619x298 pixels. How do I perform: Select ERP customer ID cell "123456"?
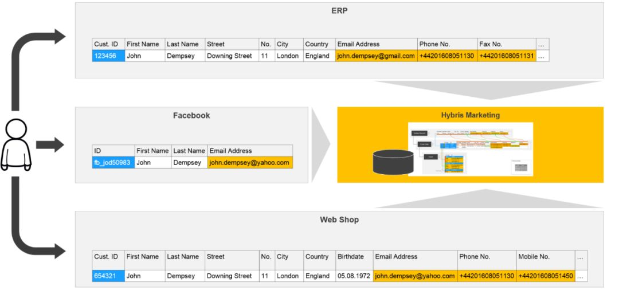(x=108, y=56)
